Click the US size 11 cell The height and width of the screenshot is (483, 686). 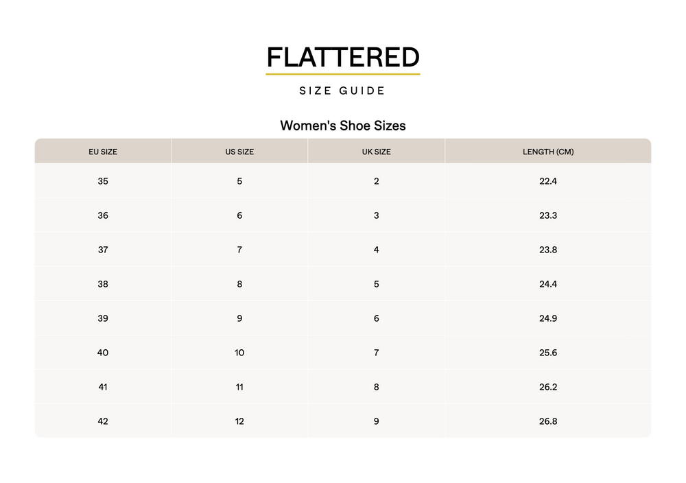[x=239, y=387]
